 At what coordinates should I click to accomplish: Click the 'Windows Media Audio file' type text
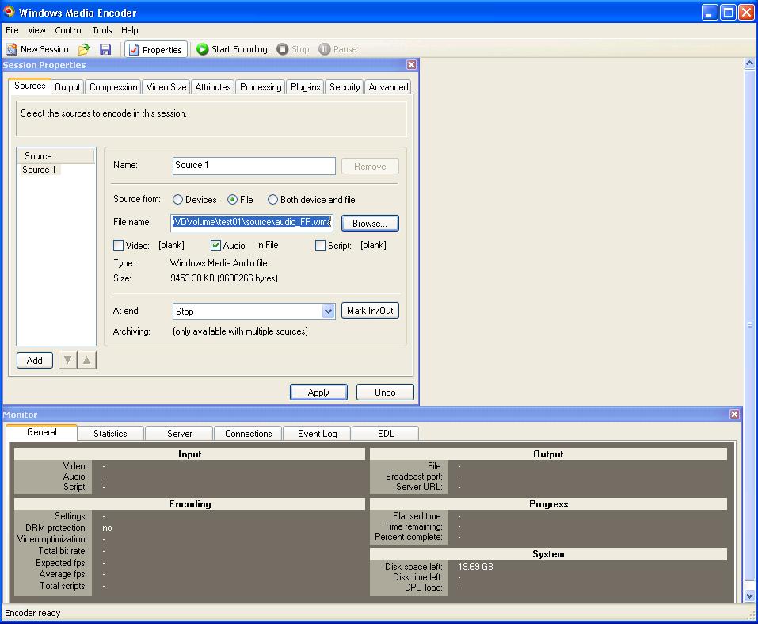(x=219, y=263)
